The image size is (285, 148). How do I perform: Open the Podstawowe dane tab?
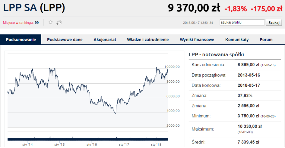point(65,40)
